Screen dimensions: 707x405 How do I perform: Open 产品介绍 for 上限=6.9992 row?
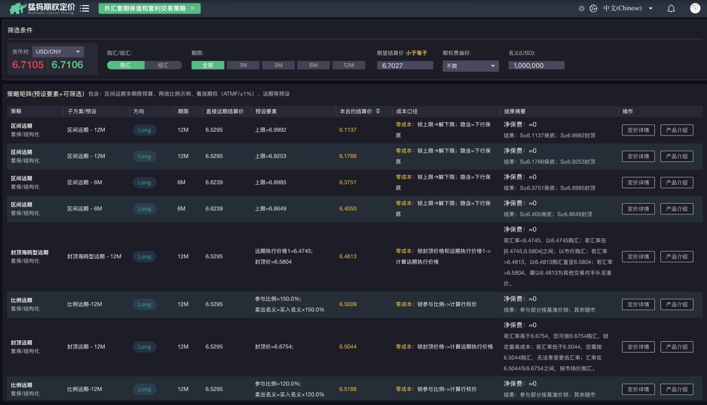(677, 130)
